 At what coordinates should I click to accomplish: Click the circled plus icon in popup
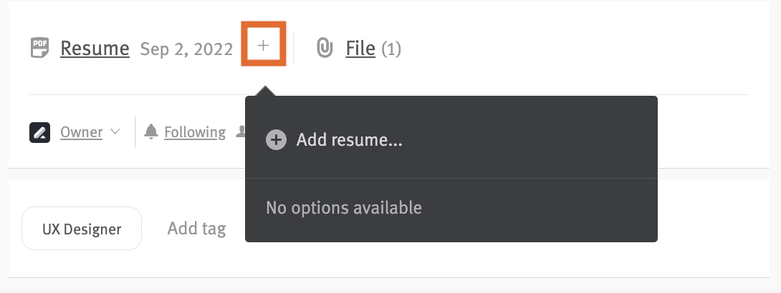(x=276, y=140)
